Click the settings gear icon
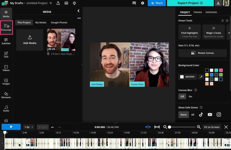Viewport: 231px width, 150px height. pos(143,3)
